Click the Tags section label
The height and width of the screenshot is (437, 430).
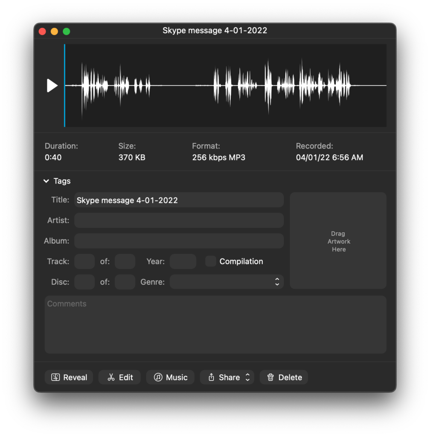click(x=62, y=181)
